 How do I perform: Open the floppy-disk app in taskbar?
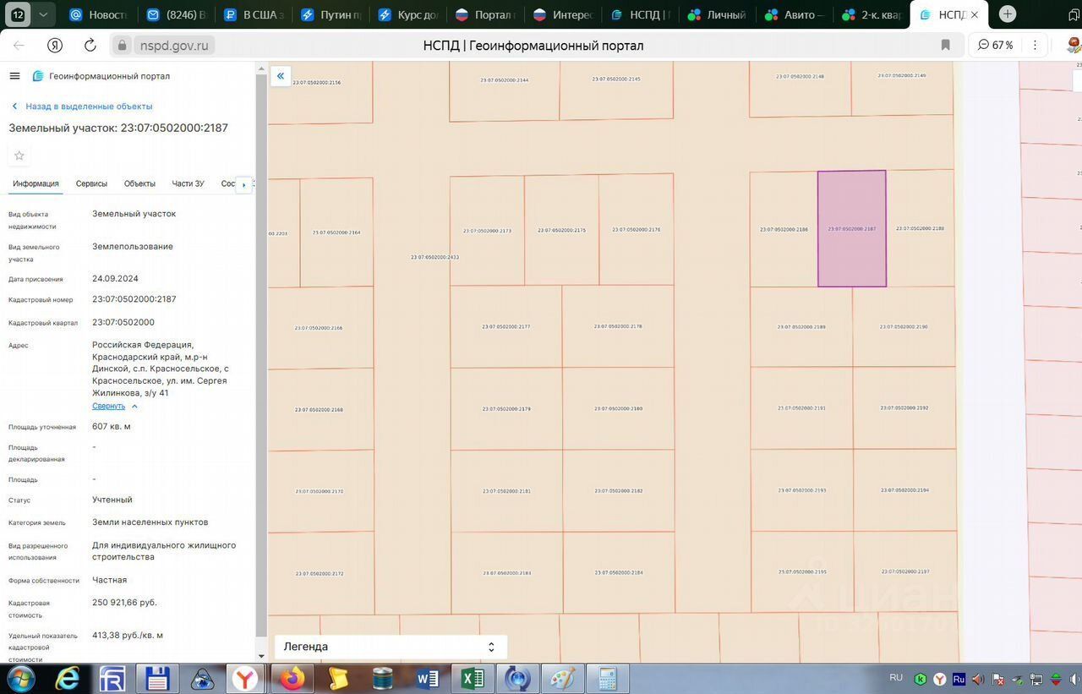157,679
